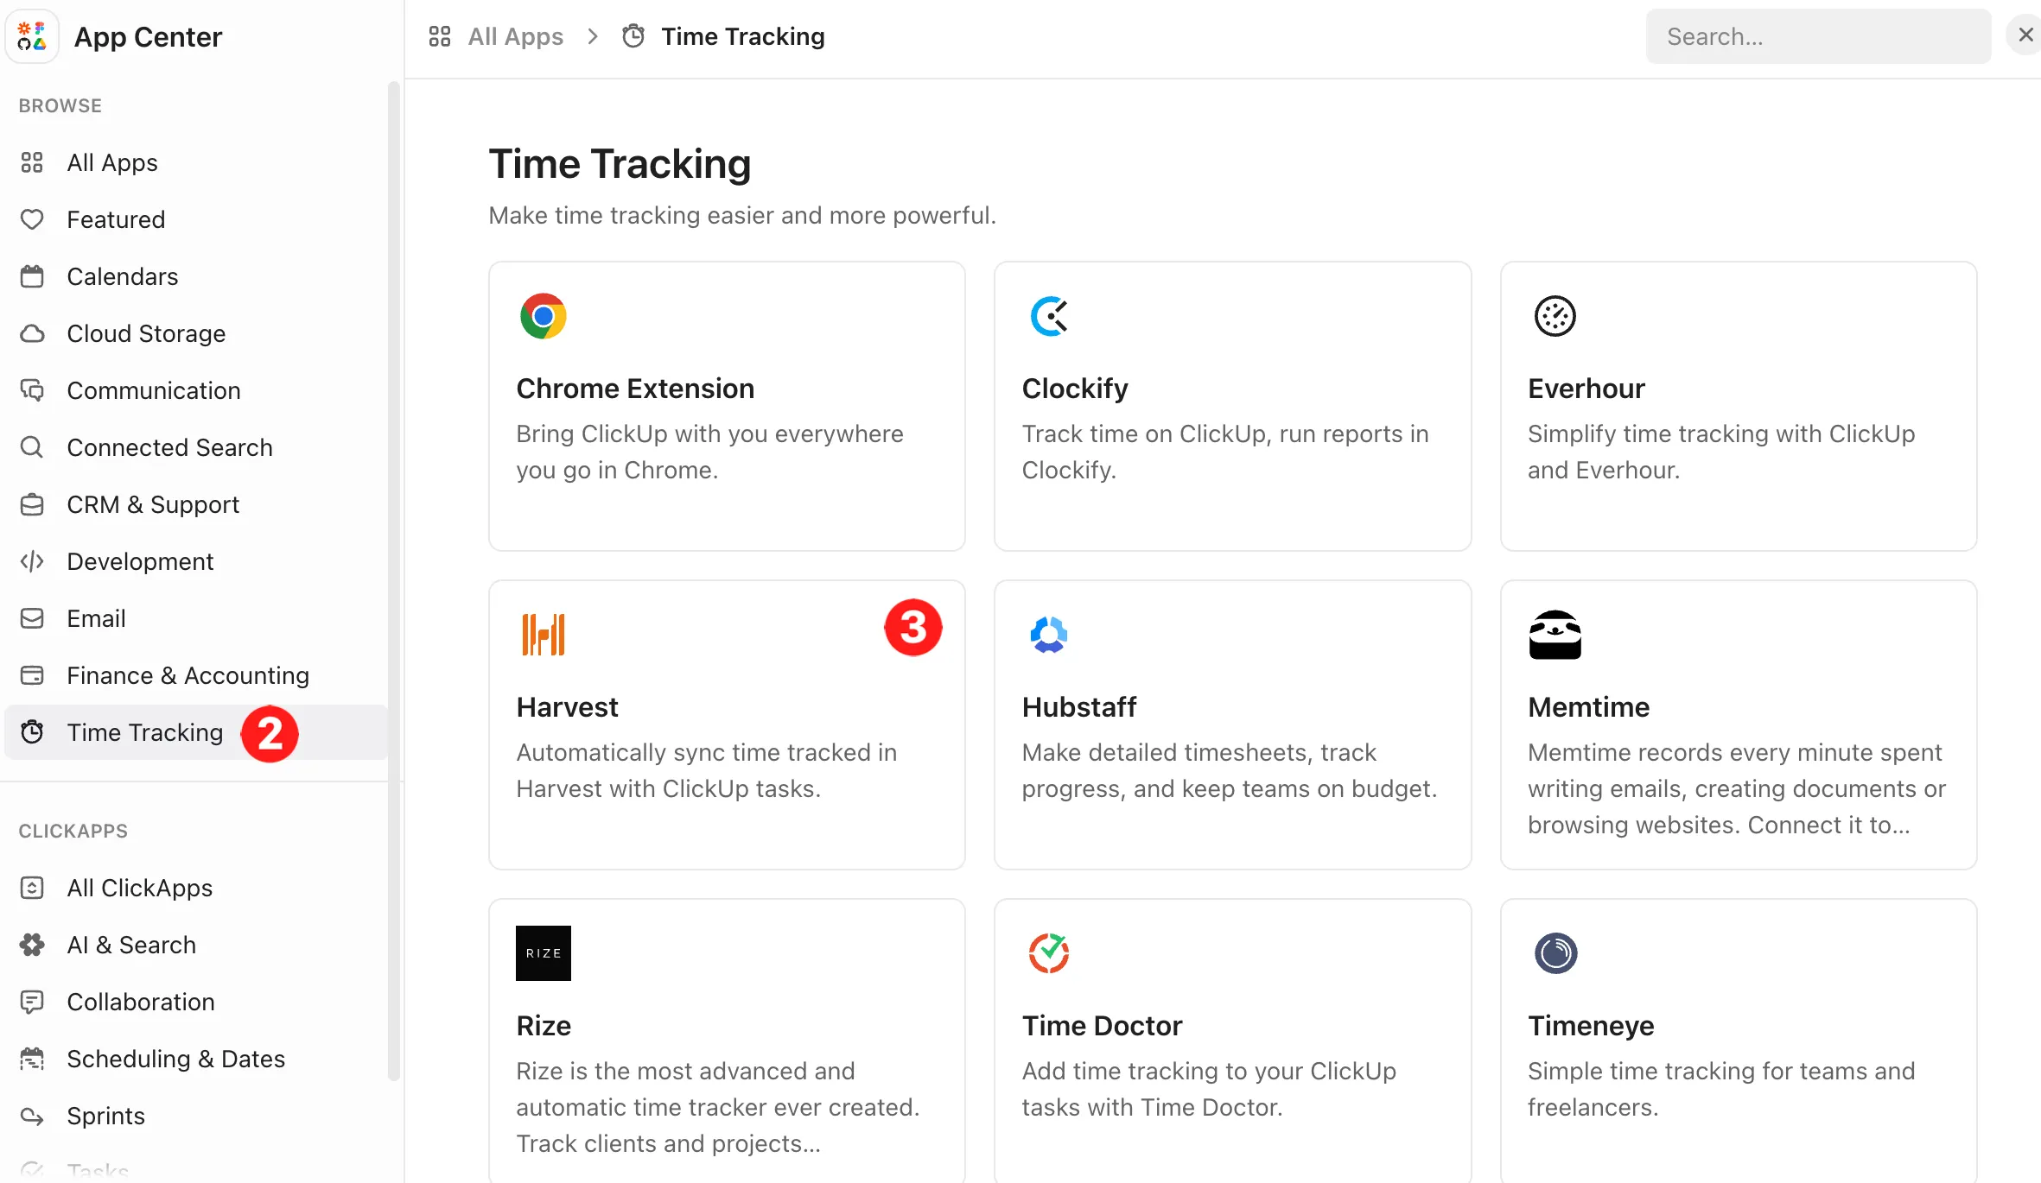2041x1183 pixels.
Task: Show All ClickApps section
Action: (x=139, y=888)
